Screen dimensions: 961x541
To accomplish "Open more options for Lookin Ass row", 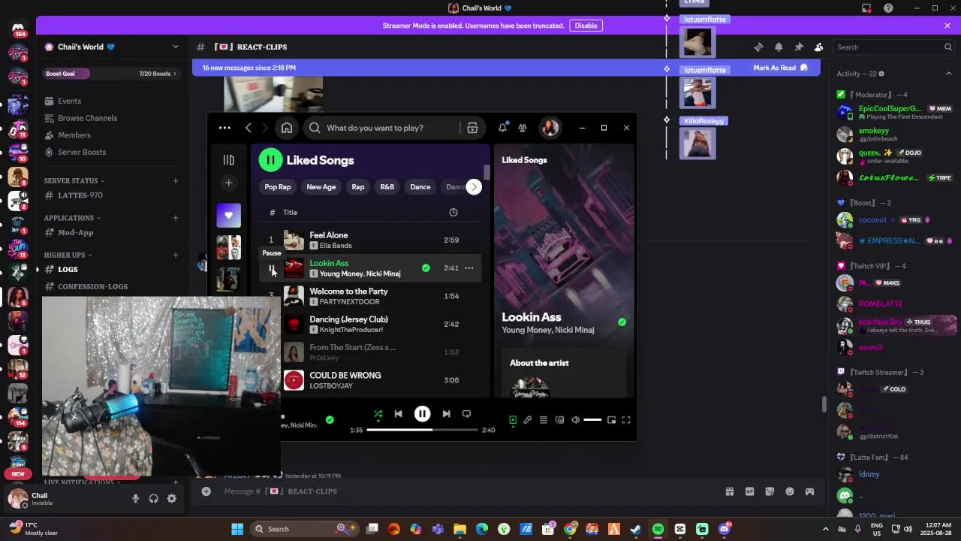I will pos(468,267).
